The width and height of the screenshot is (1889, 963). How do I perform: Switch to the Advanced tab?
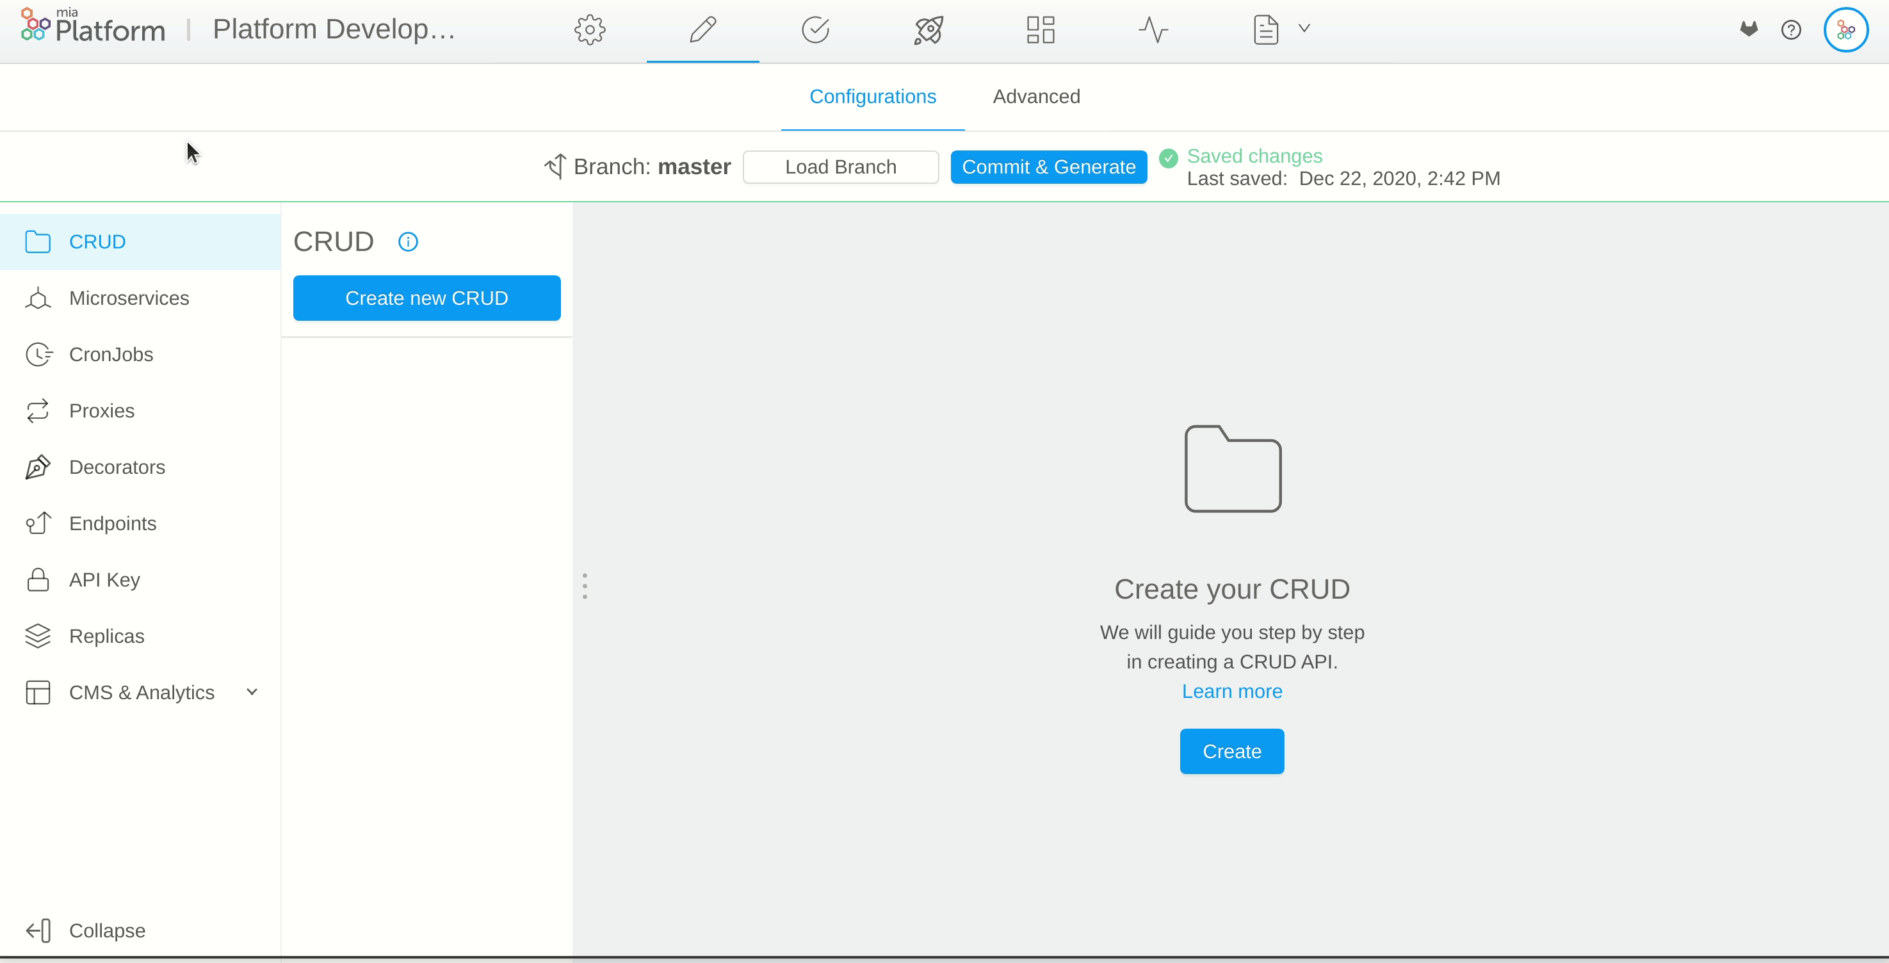1036,96
